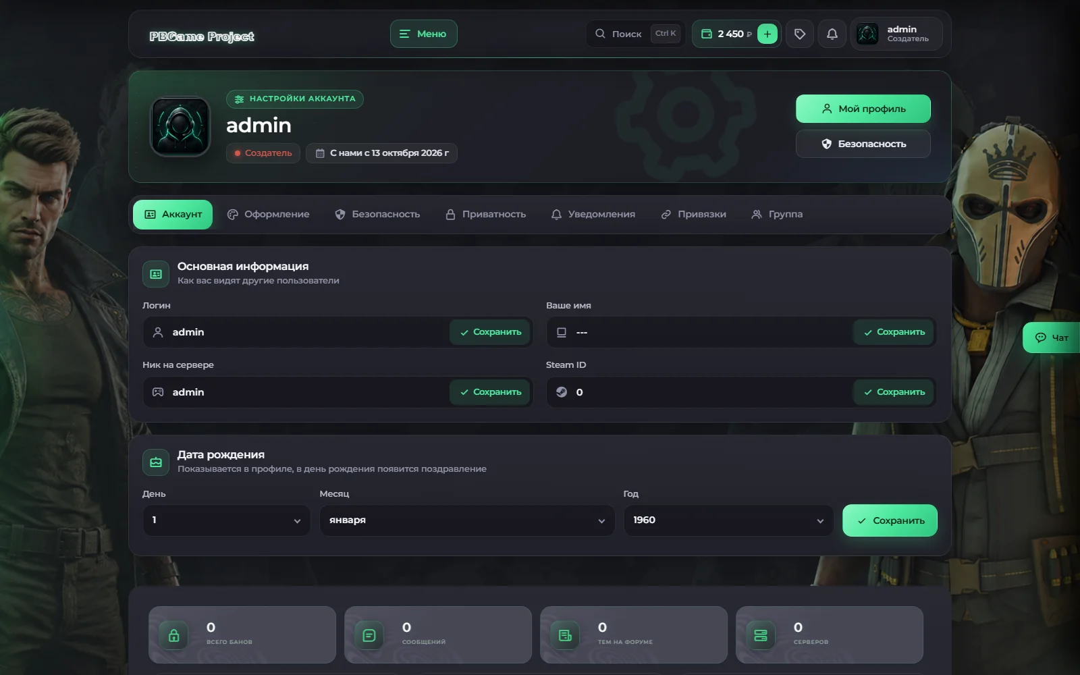
Task: Open the Меню menu button
Action: 423,34
